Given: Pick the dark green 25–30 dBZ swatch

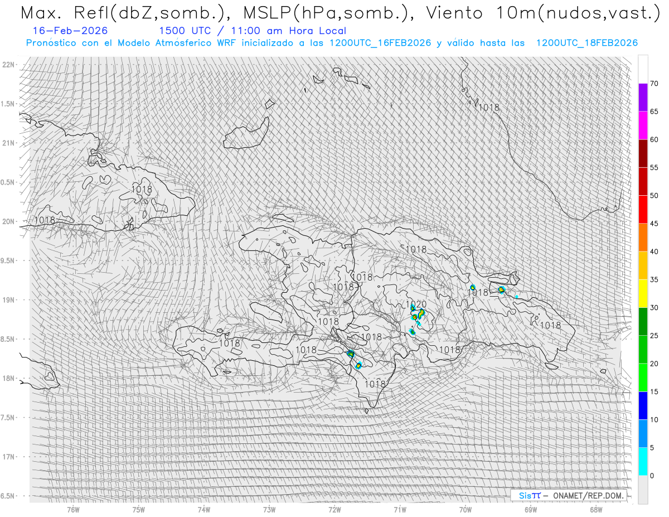Looking at the screenshot, I should pos(643,321).
